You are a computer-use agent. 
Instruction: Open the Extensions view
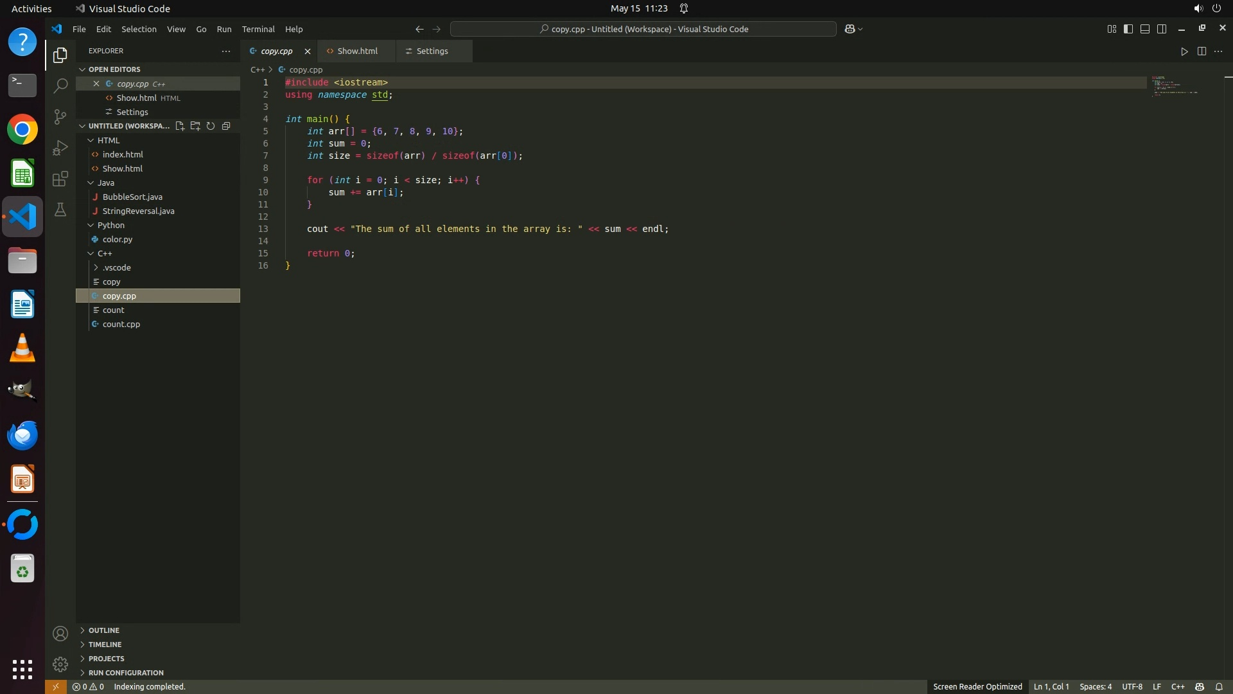tap(60, 179)
